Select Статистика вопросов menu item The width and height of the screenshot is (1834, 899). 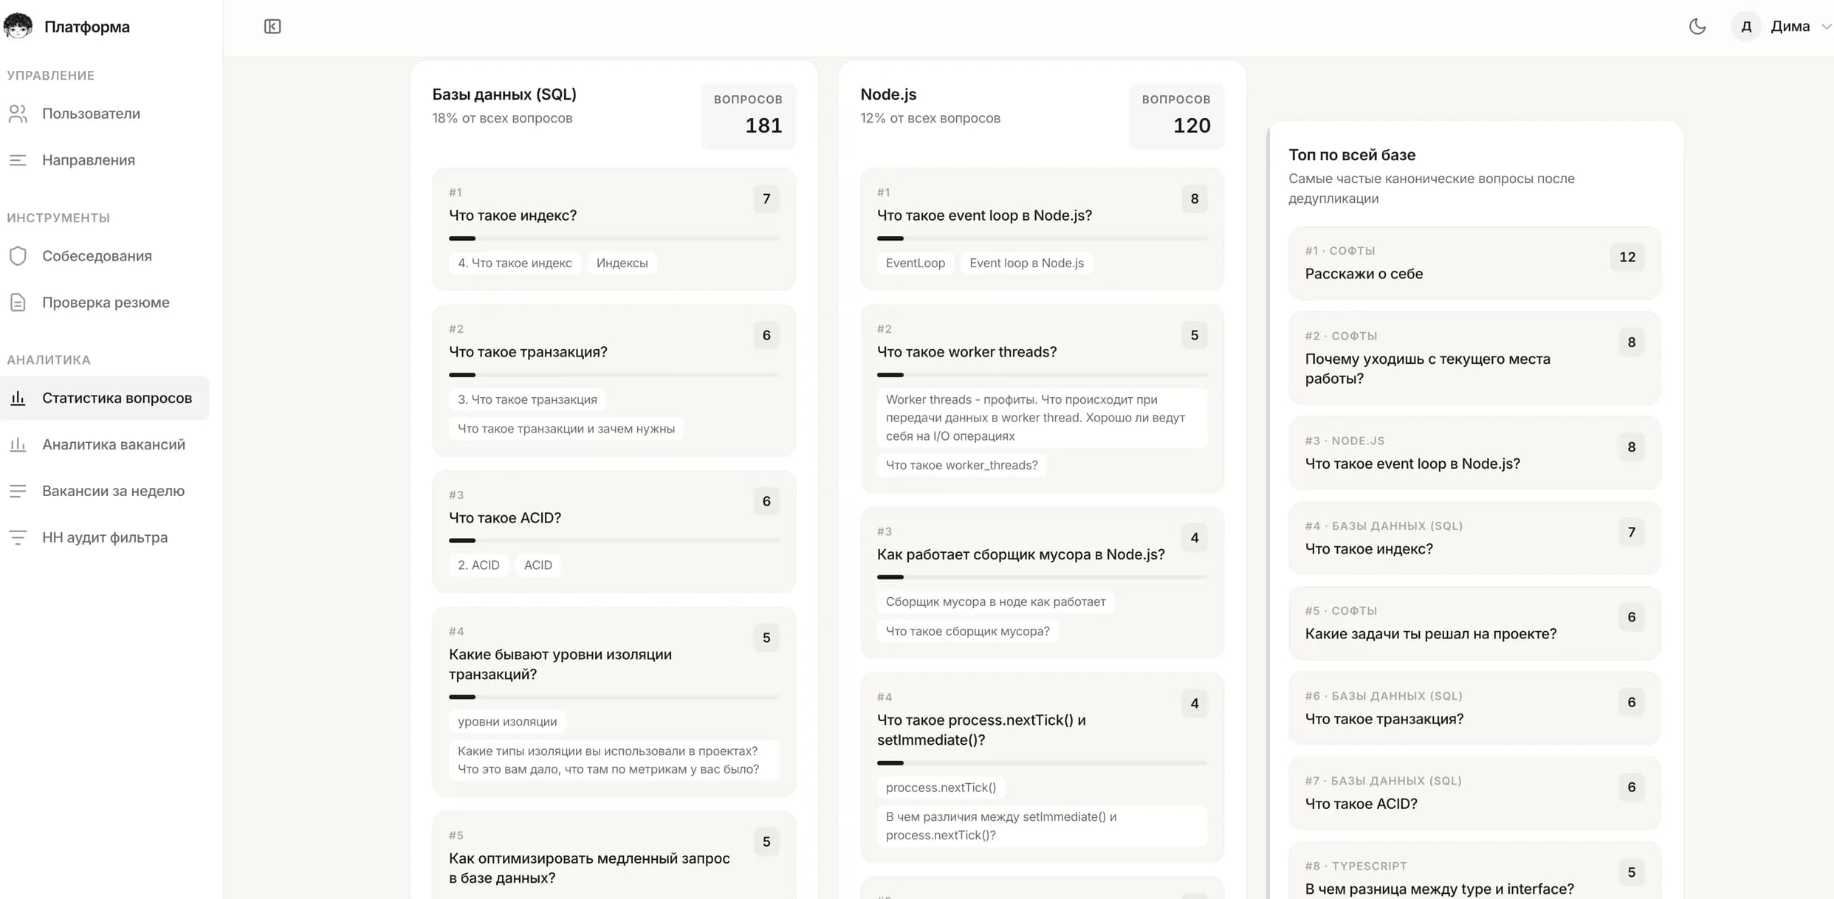[x=117, y=398]
